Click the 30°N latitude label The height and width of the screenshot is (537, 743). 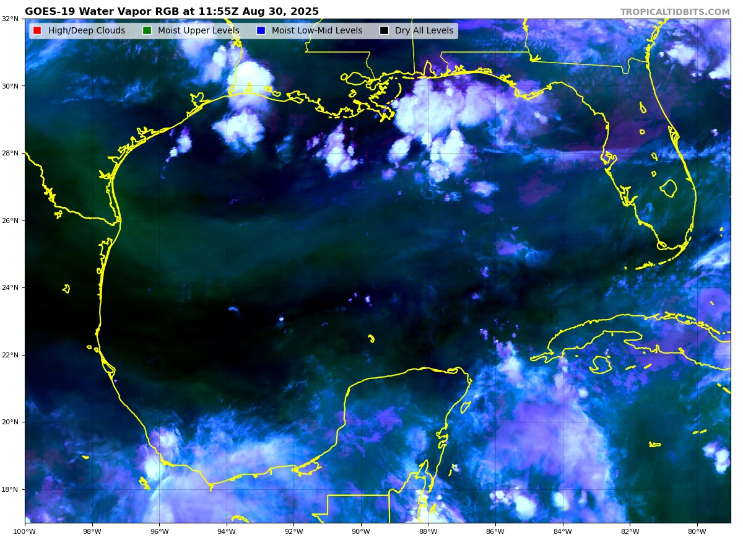coord(11,86)
